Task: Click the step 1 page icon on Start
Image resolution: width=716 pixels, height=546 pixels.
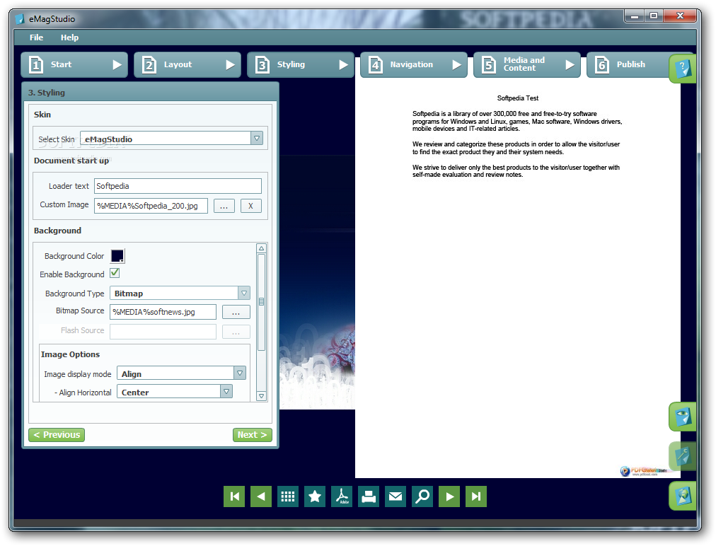Action: [36, 65]
